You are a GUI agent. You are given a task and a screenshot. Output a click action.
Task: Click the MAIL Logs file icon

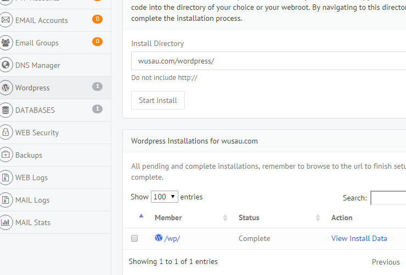pyautogui.click(x=5, y=200)
